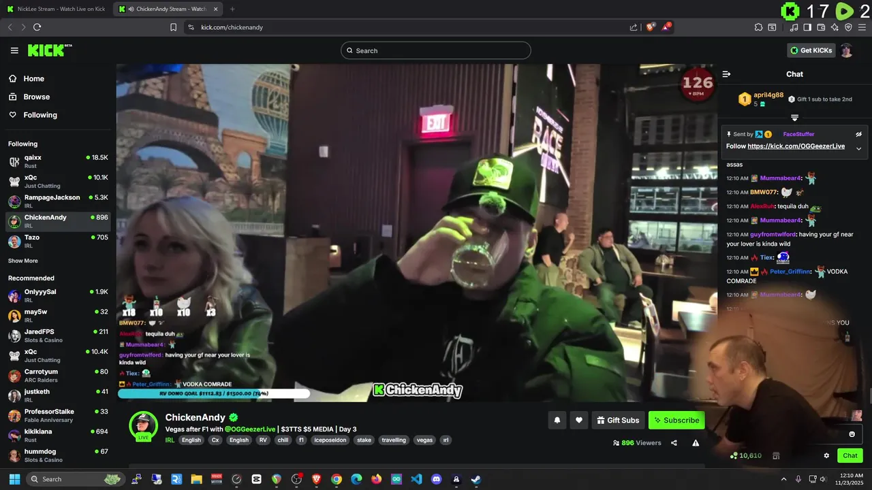Report the stream with warning icon
Image resolution: width=872 pixels, height=490 pixels.
click(696, 442)
